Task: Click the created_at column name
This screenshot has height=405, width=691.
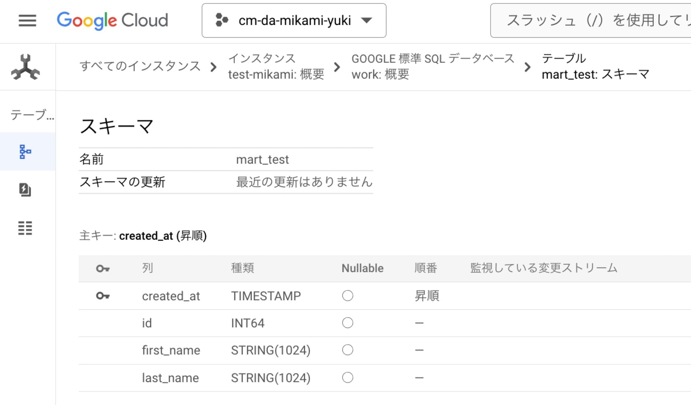Action: pyautogui.click(x=171, y=296)
